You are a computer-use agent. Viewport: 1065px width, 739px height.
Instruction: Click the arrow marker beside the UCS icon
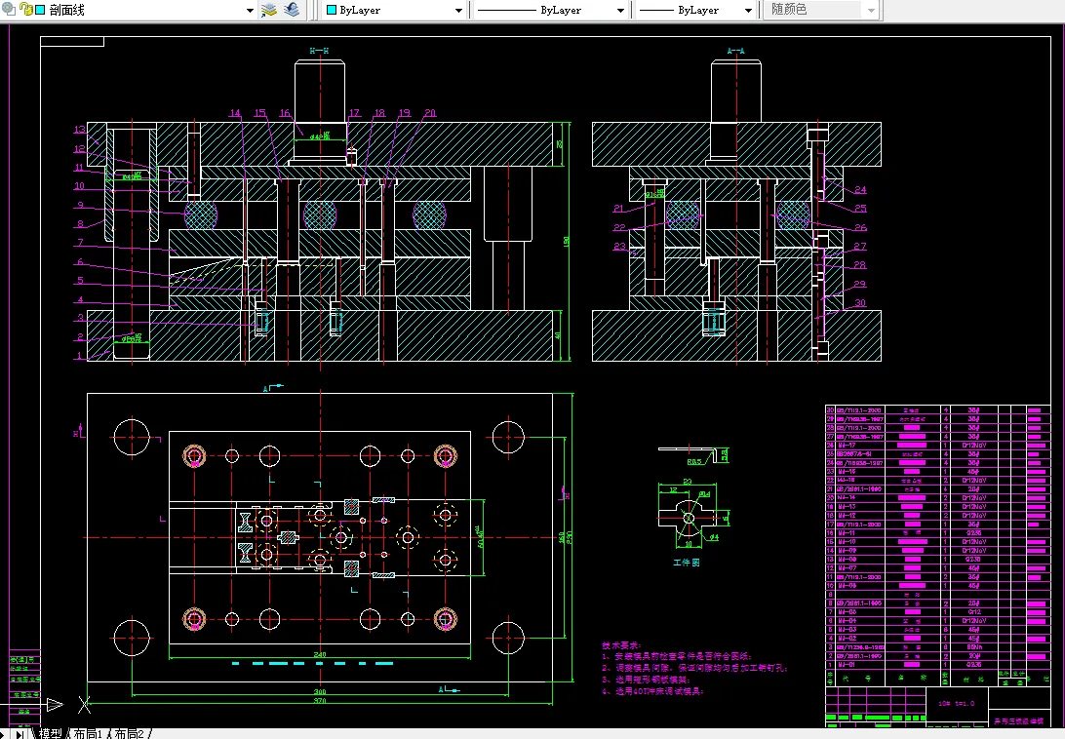tap(54, 703)
